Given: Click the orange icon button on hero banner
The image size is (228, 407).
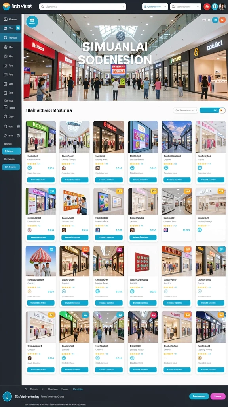Looking at the screenshot, I should coord(222,20).
